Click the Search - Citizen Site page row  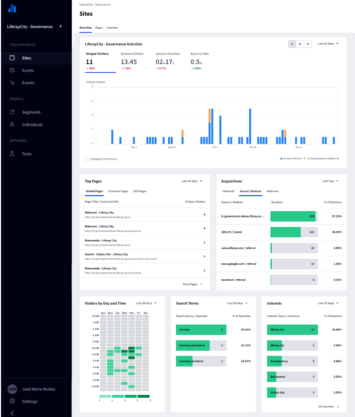(x=145, y=256)
